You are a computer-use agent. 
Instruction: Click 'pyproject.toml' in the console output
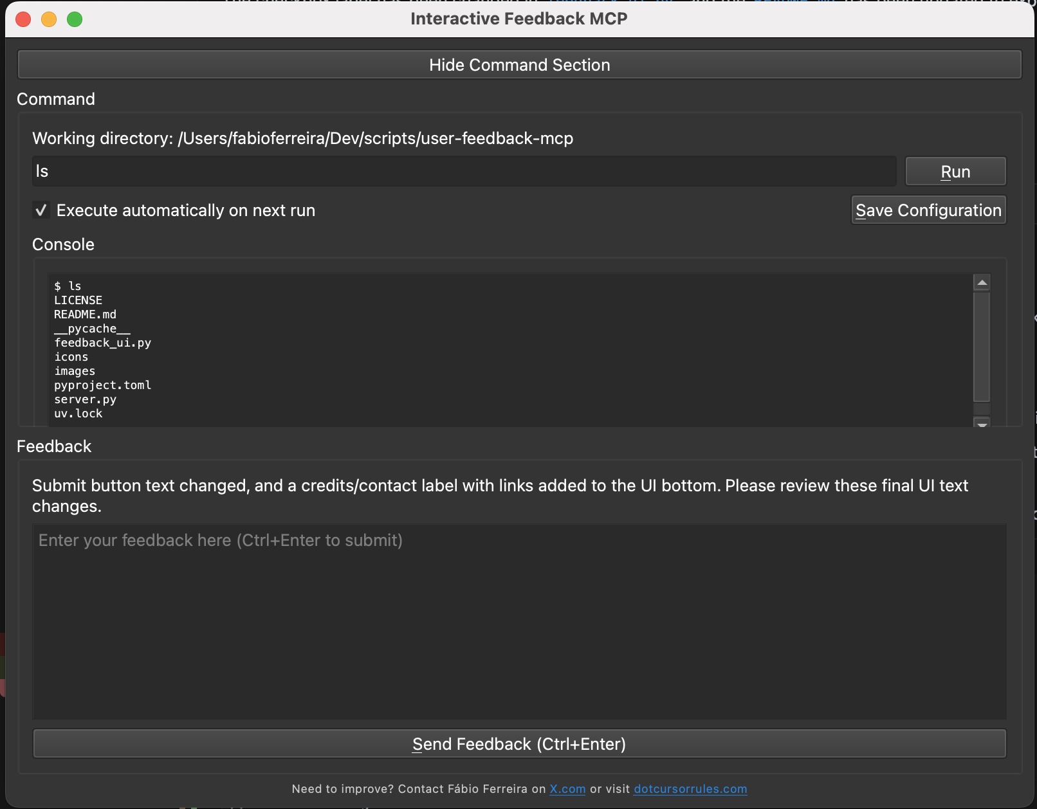(x=103, y=385)
